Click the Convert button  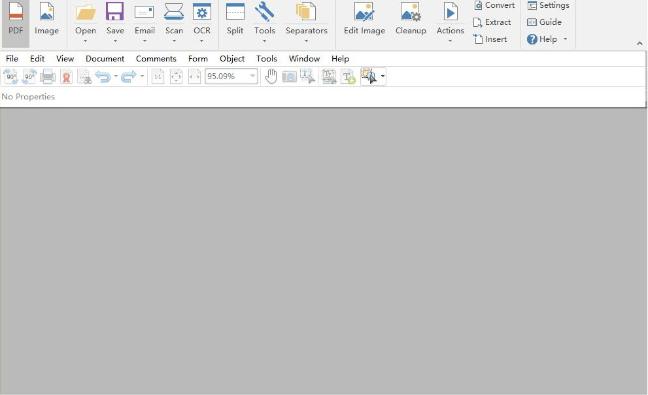coord(494,5)
